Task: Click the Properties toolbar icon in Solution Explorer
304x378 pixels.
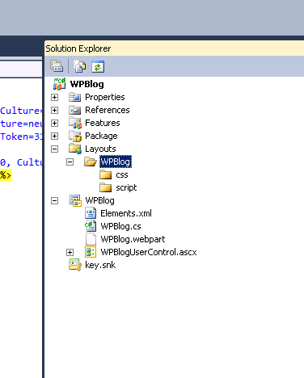Action: coord(57,66)
